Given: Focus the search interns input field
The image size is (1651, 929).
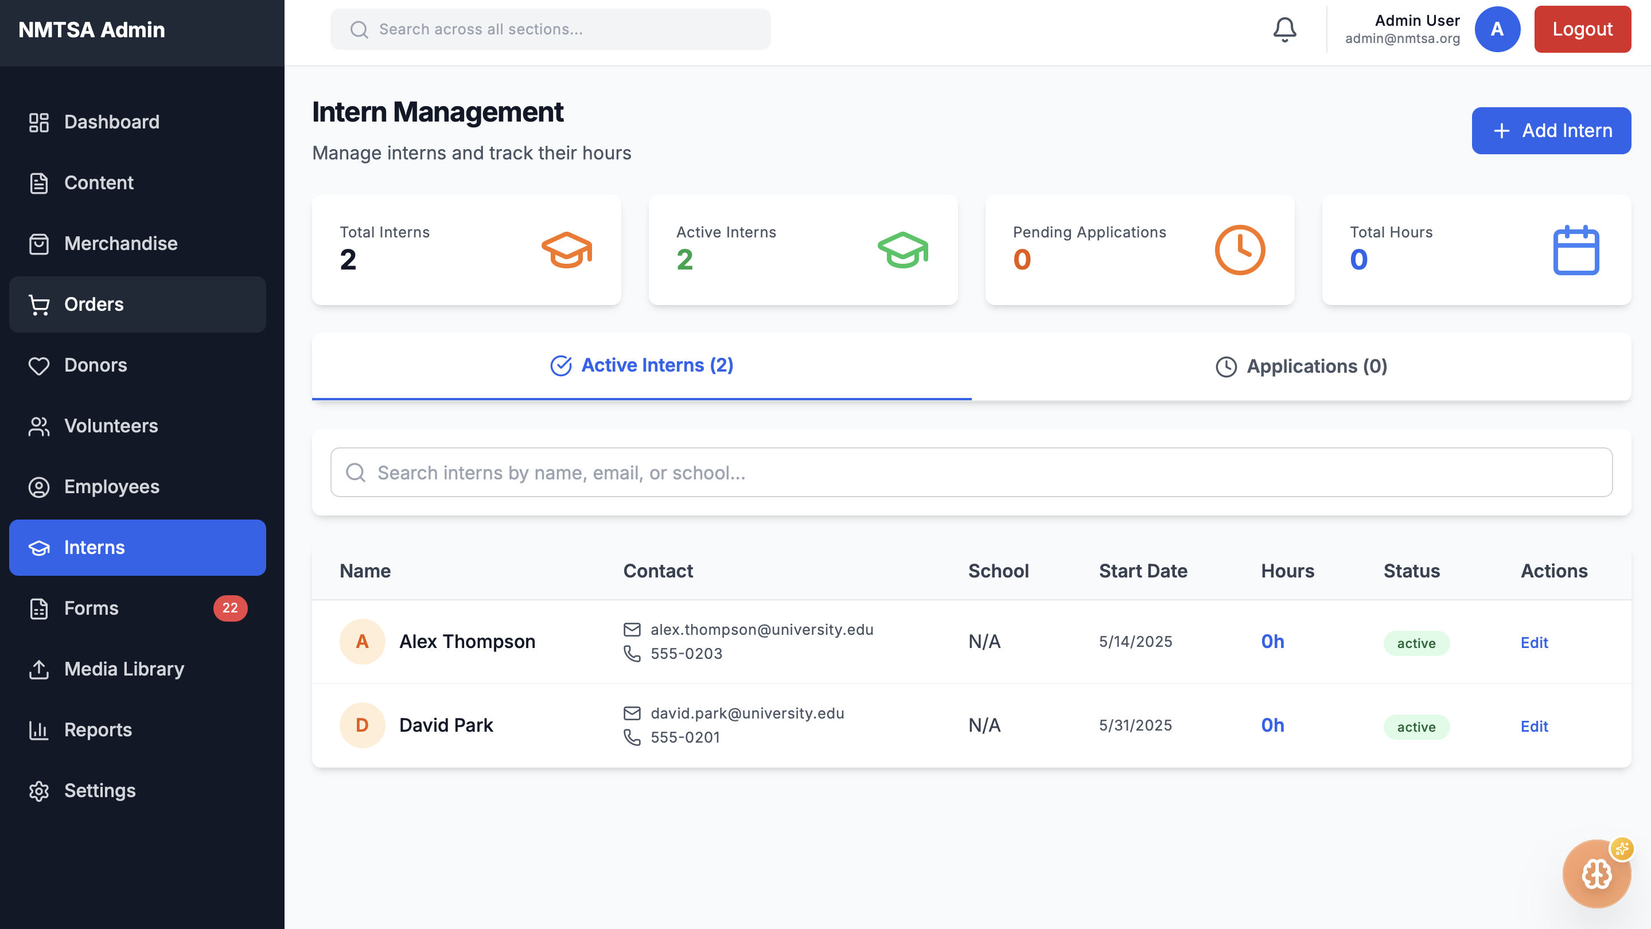Looking at the screenshot, I should (x=971, y=473).
